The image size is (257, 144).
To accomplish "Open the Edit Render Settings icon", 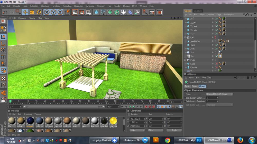I will 88,12.
